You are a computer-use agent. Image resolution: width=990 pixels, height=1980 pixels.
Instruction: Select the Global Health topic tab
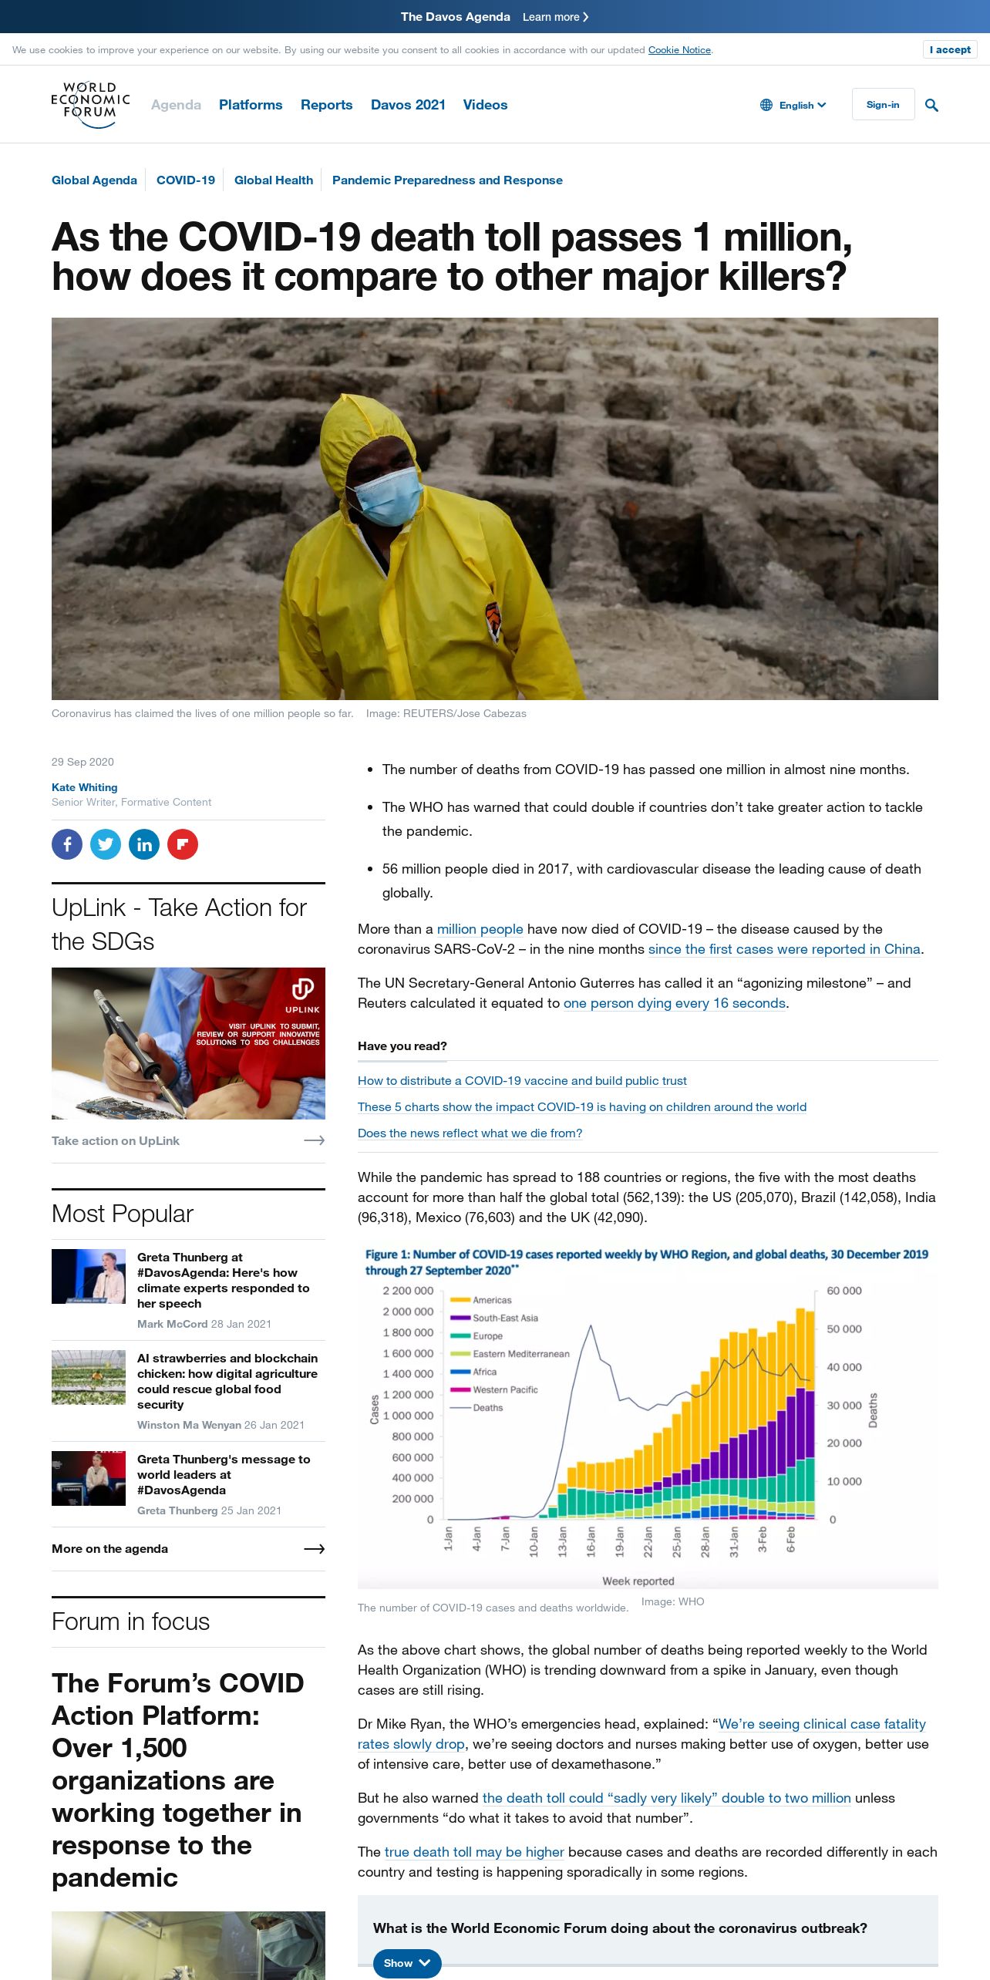coord(274,180)
